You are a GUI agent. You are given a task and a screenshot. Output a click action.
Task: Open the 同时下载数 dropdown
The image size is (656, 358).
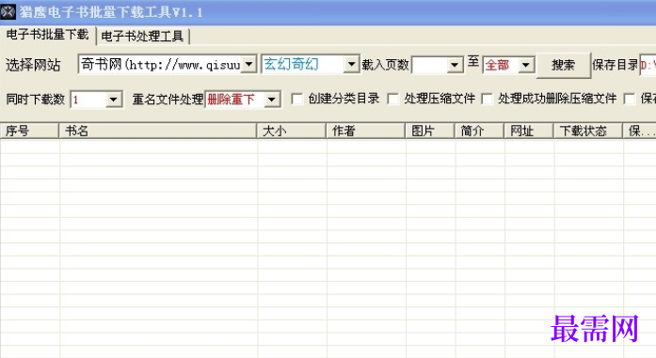pyautogui.click(x=113, y=100)
